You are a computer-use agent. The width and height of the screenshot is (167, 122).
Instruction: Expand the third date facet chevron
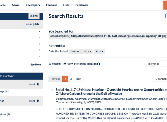(x=39, y=44)
